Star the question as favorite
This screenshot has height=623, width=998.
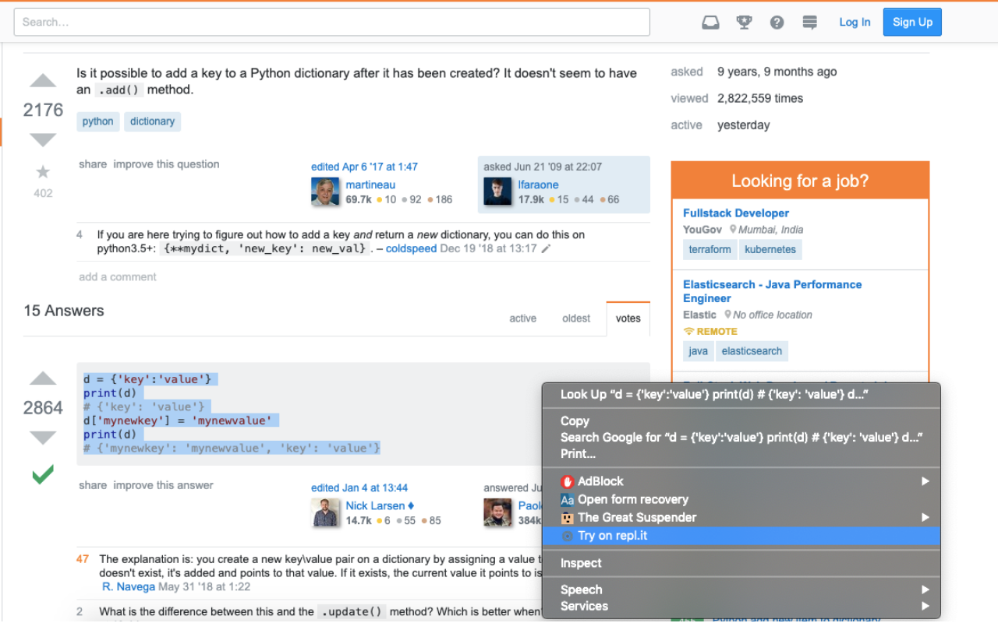43,172
